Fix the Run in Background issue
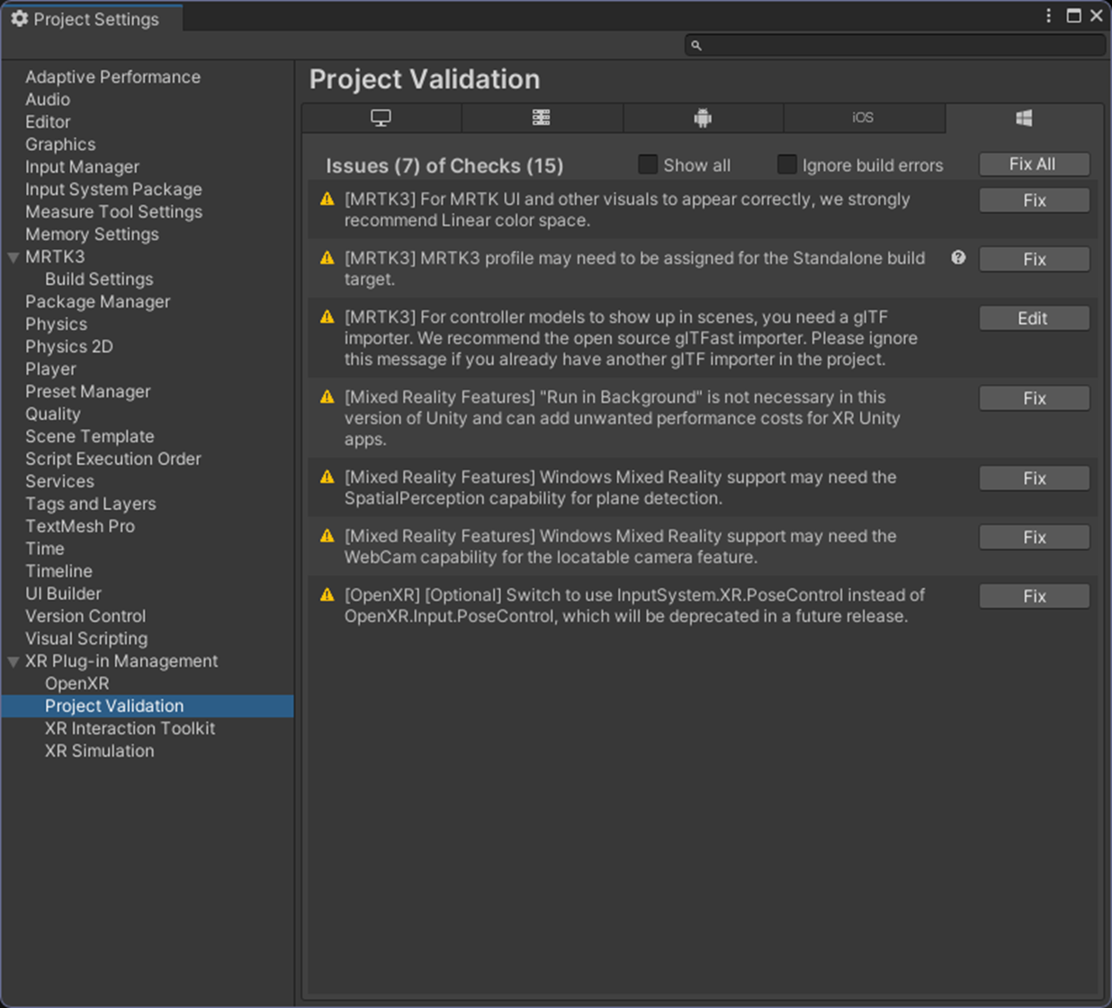This screenshot has width=1112, height=1008. pyautogui.click(x=1034, y=398)
